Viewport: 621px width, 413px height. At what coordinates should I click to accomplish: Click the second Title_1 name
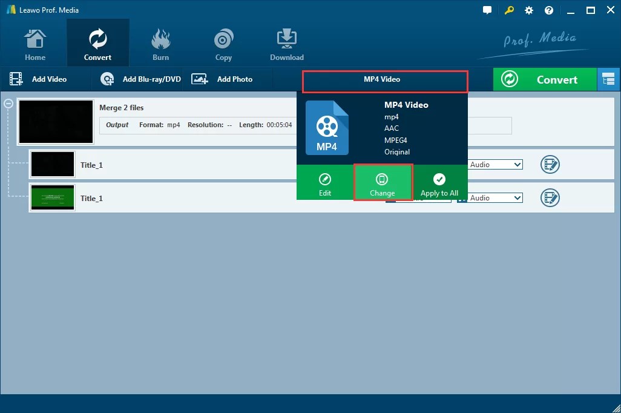tap(91, 199)
